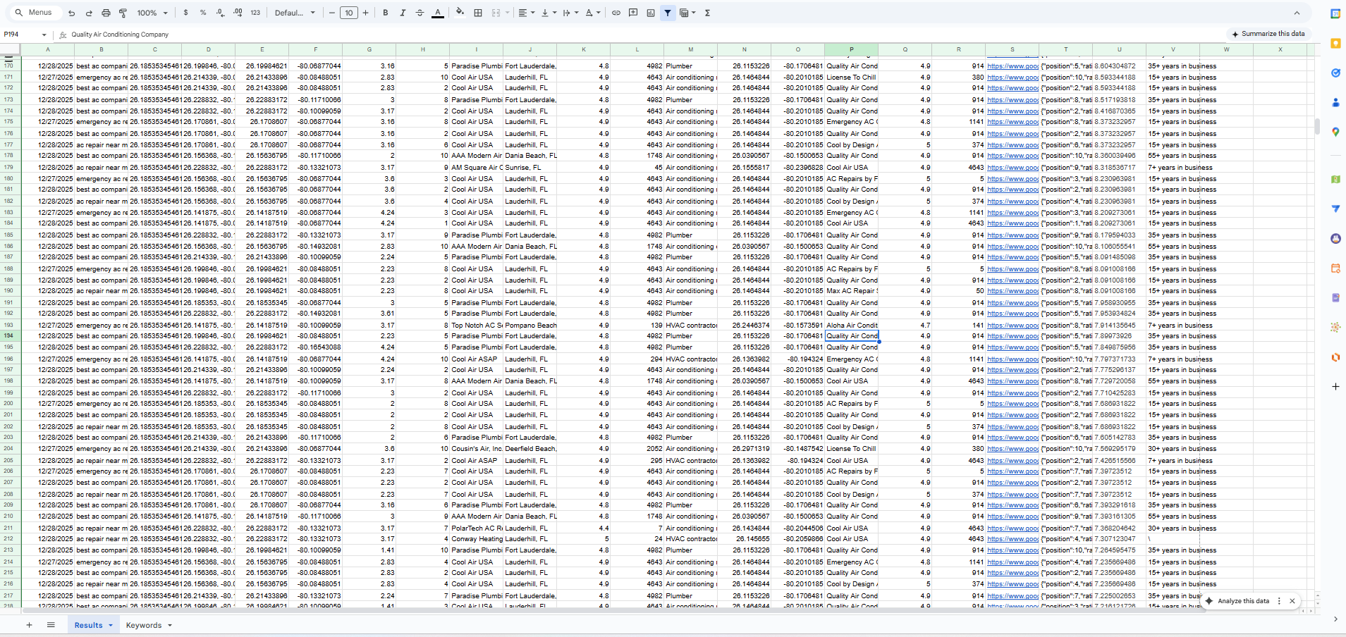Open the text color picker
1346x637 pixels.
coord(438,13)
